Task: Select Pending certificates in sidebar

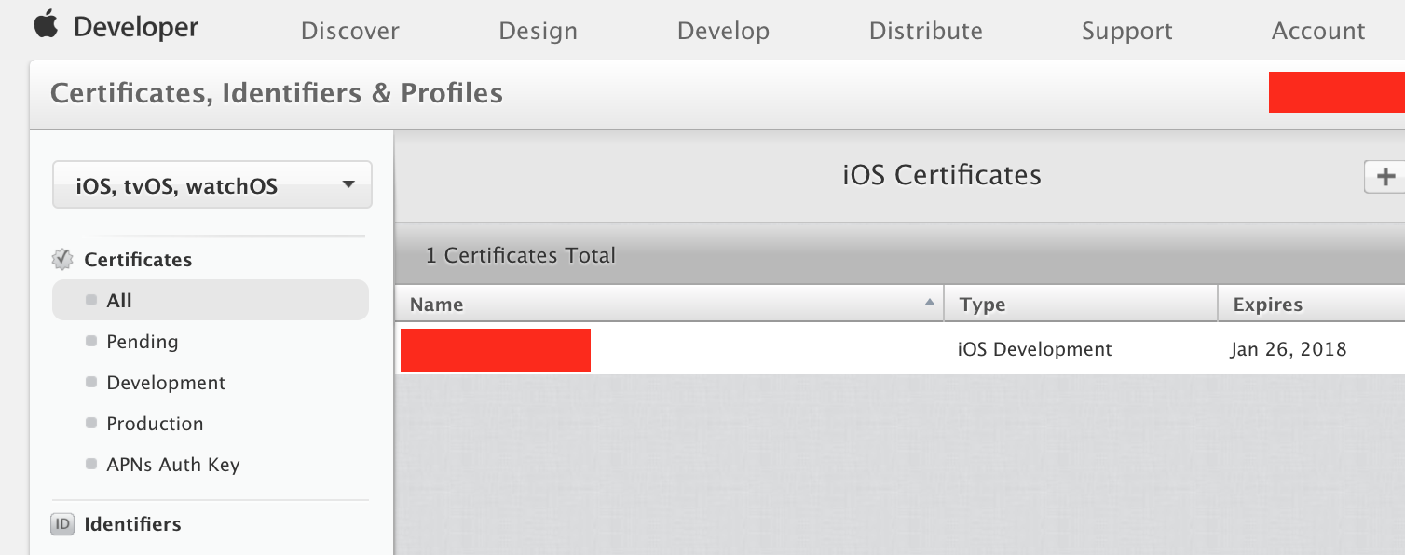Action: tap(143, 342)
